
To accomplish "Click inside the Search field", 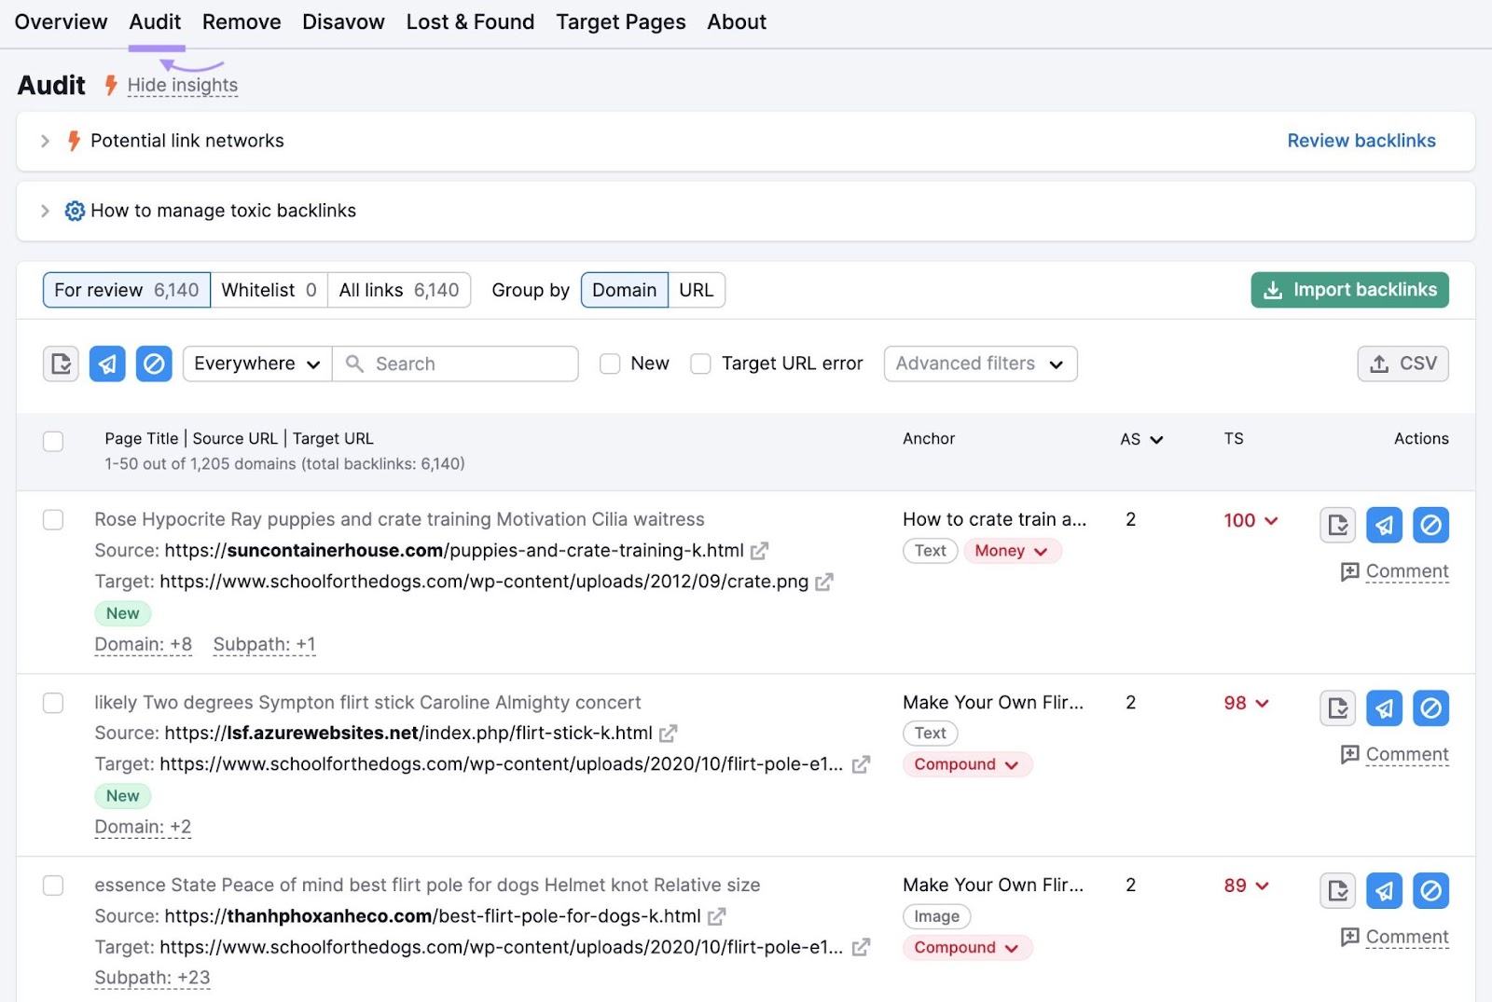I will pyautogui.click(x=457, y=364).
